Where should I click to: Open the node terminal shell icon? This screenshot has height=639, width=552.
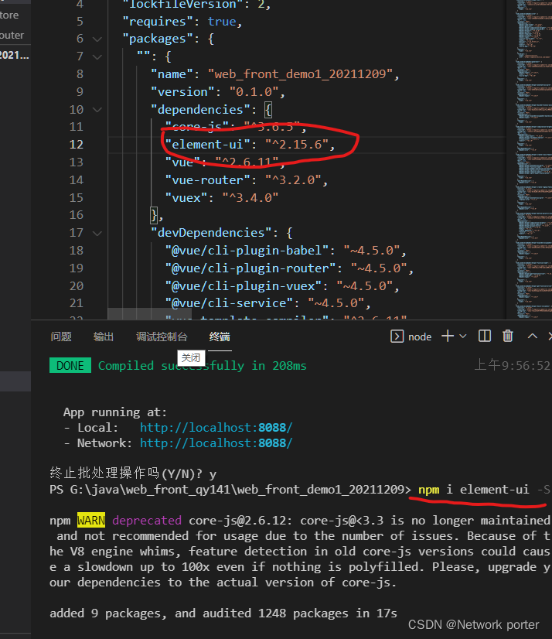[397, 337]
